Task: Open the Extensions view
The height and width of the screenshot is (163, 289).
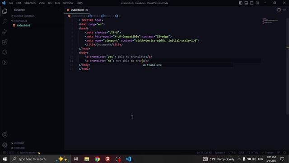Action: tap(5, 42)
